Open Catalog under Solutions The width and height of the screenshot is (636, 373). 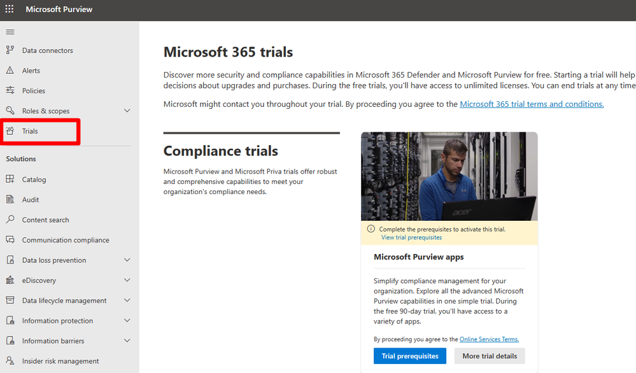pos(34,179)
